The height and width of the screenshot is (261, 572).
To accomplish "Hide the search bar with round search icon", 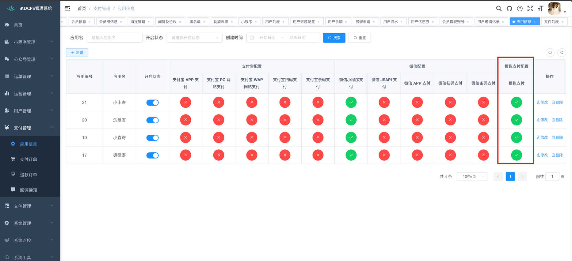I will 550,53.
